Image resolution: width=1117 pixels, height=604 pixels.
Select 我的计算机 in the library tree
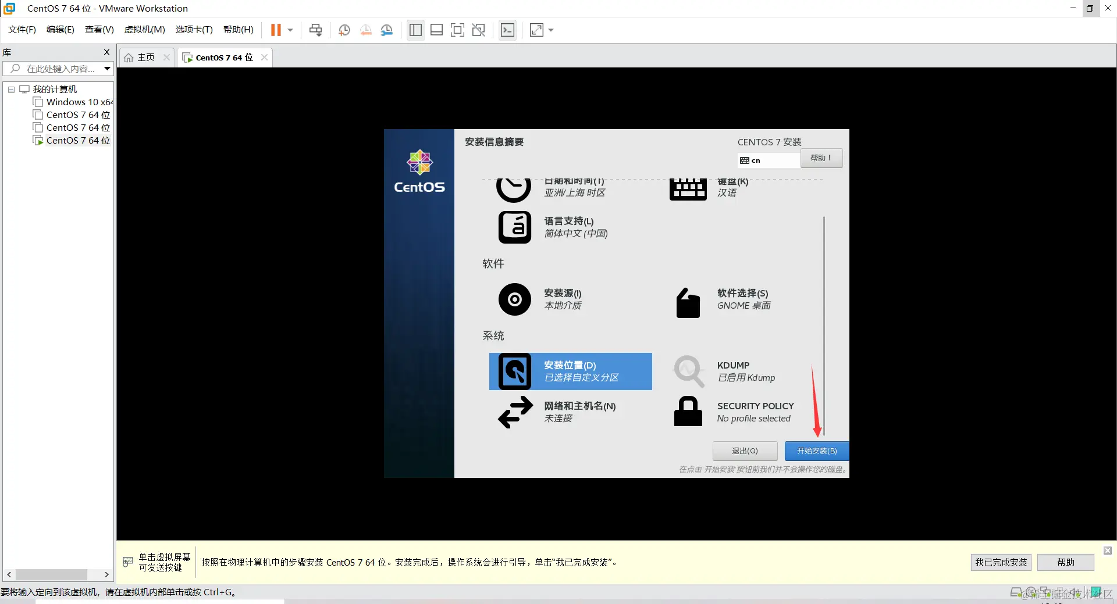(55, 90)
